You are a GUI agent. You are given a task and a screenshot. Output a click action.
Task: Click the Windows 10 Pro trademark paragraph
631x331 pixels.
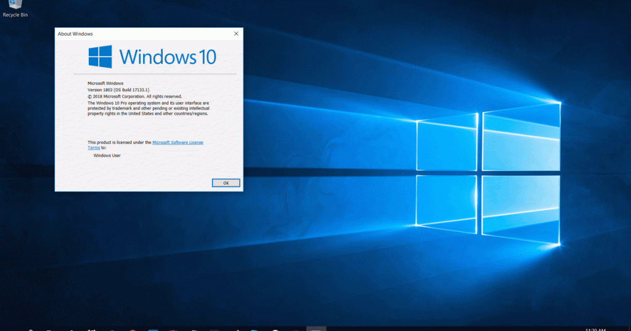click(149, 108)
